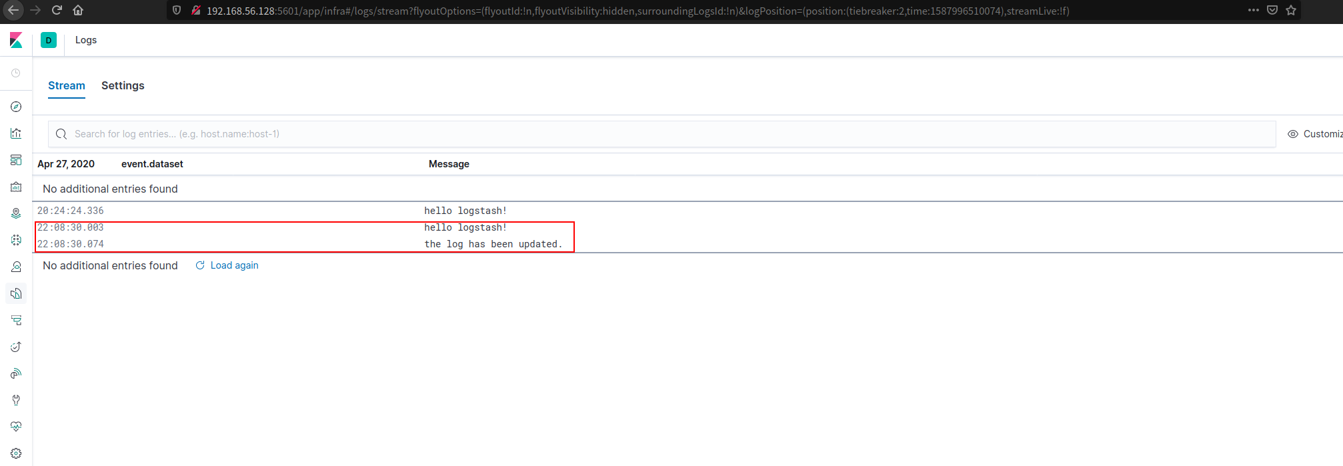The height and width of the screenshot is (466, 1343).
Task: Open the Kibana home logo
Action: pos(16,40)
